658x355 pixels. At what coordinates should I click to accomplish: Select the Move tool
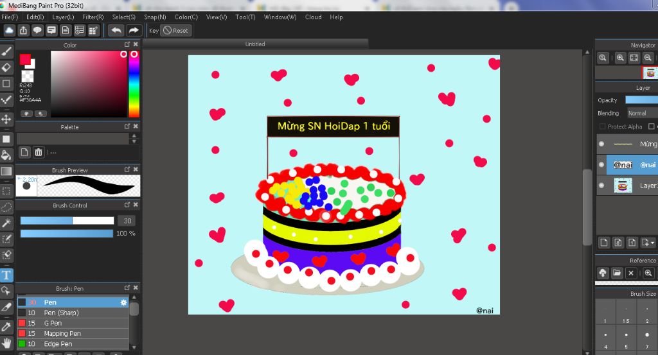tap(6, 119)
